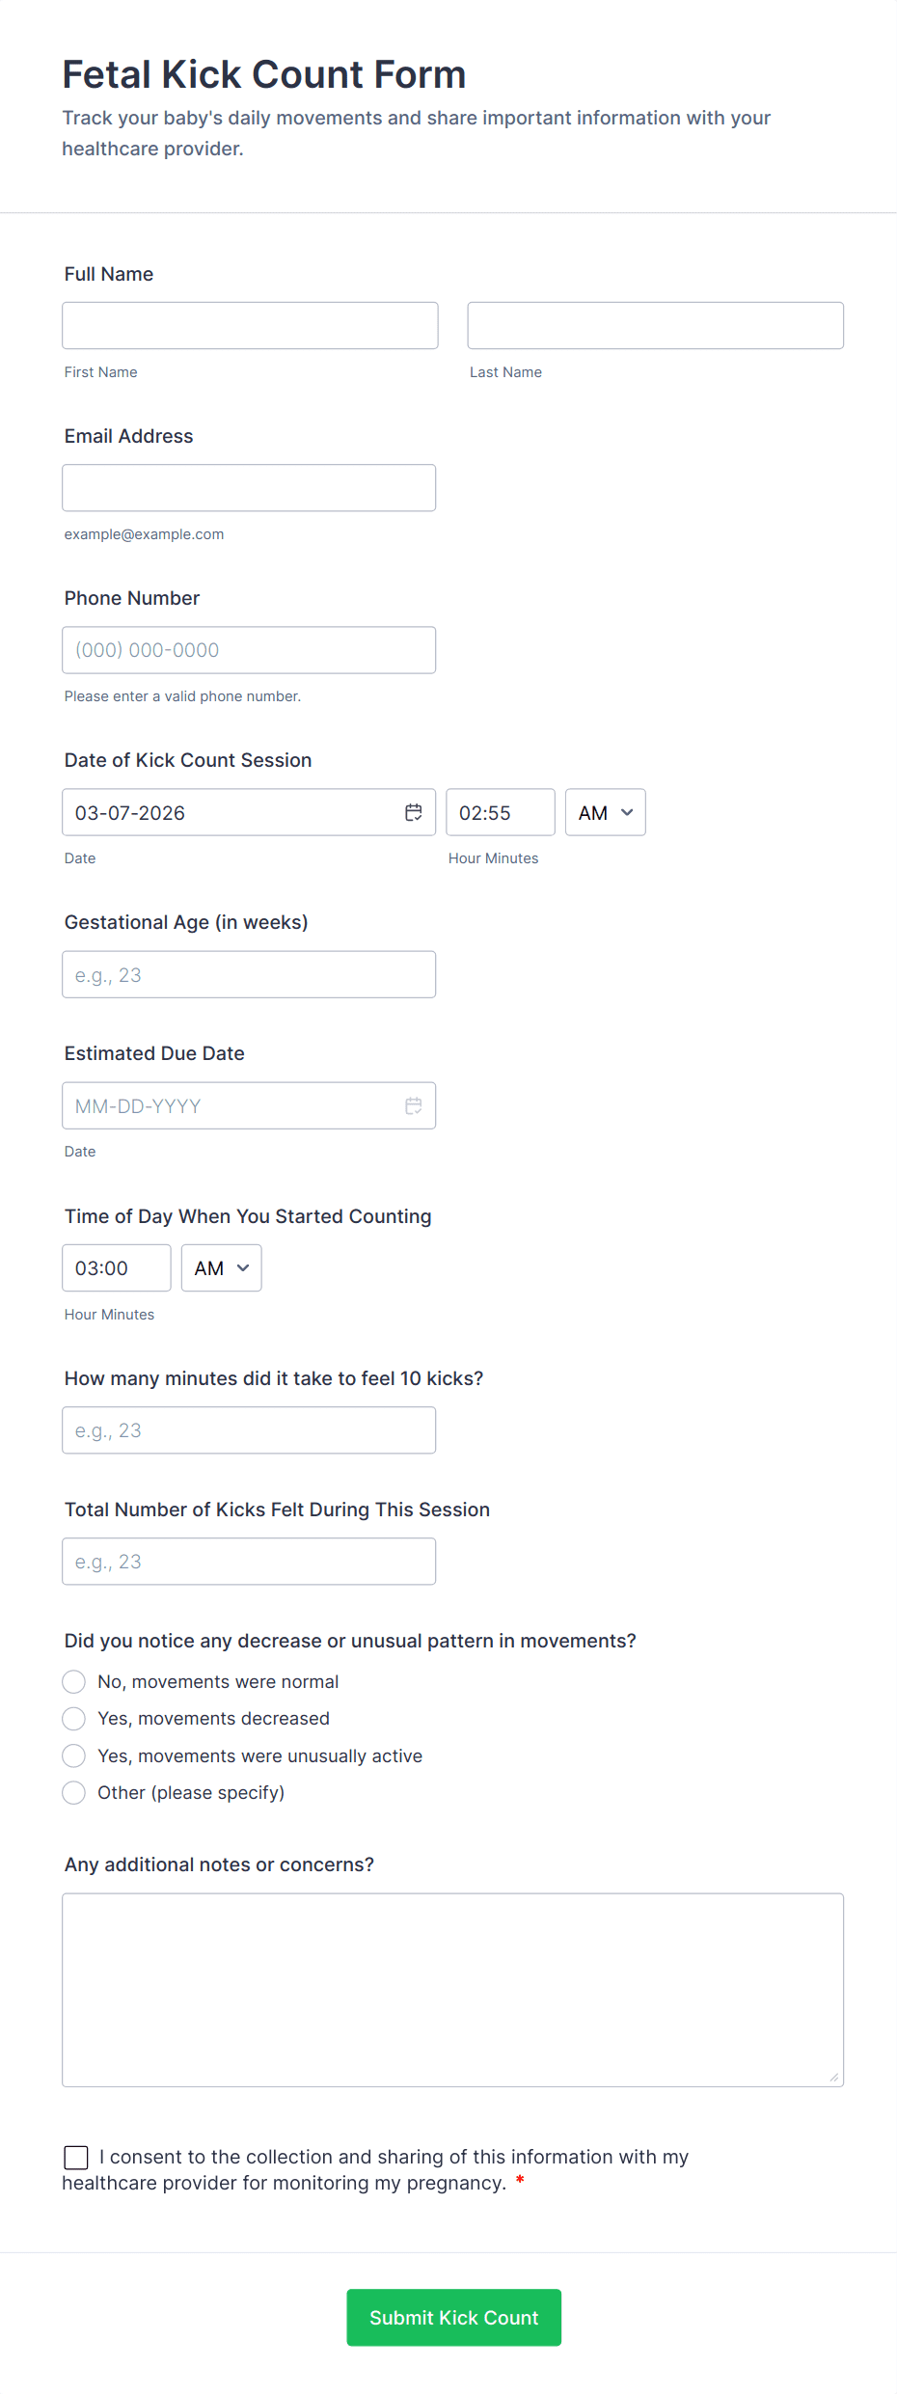
Task: Click the Gestational Age weeks field
Action: click(249, 974)
